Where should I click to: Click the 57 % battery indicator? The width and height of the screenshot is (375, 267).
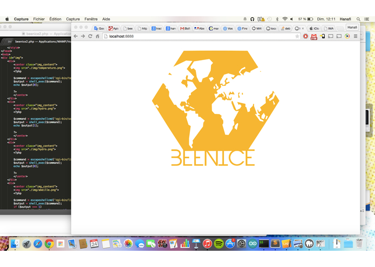tap(305, 19)
